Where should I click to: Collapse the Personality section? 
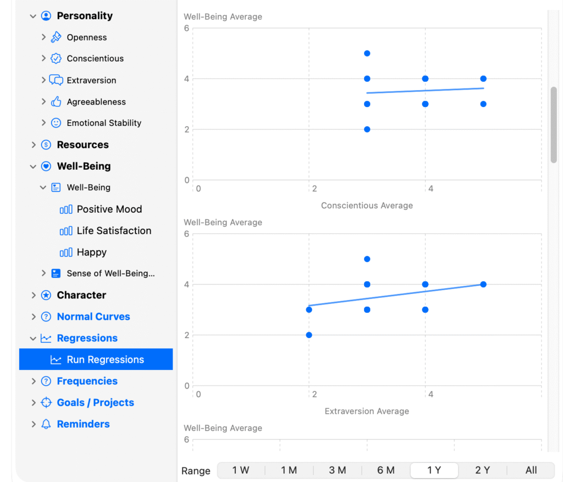coord(34,16)
